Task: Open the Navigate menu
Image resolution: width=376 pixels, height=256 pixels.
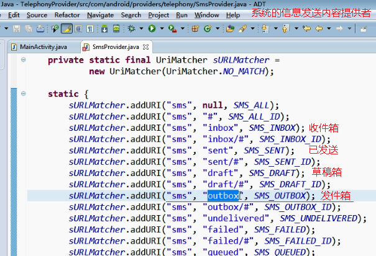Action: coord(100,15)
